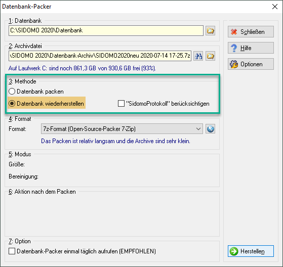
Task: Click into the Datenbank path field
Action: pos(106,30)
